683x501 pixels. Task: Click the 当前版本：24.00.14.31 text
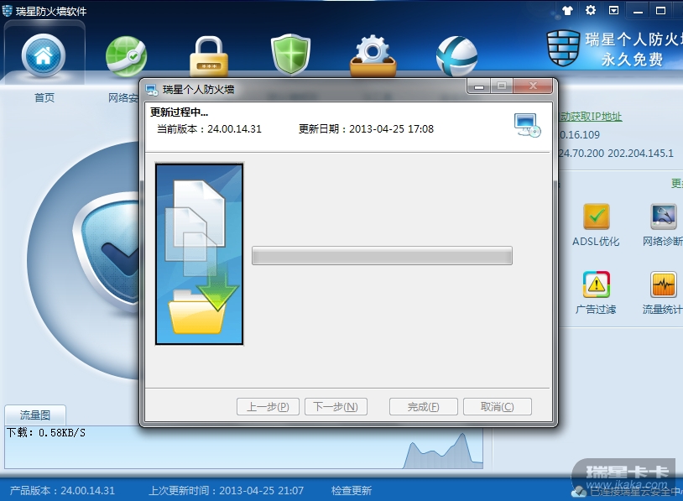pos(209,129)
